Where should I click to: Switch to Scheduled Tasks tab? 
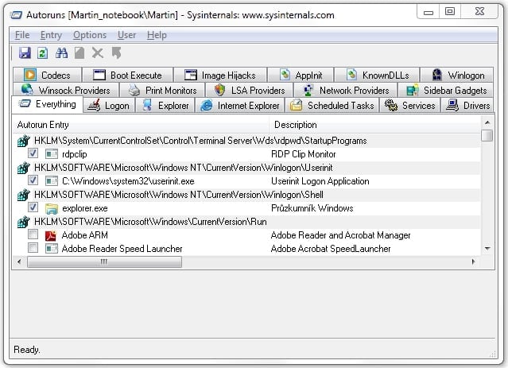coord(332,105)
